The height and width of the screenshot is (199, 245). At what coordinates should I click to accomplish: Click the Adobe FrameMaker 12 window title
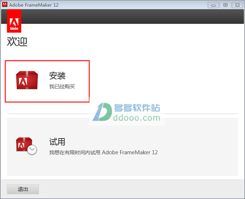click(x=34, y=5)
